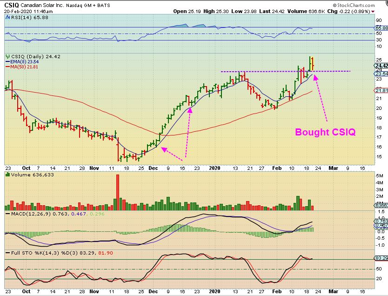
Task: Click the 65.88 RSI value tag on right axis
Action: click(x=381, y=28)
